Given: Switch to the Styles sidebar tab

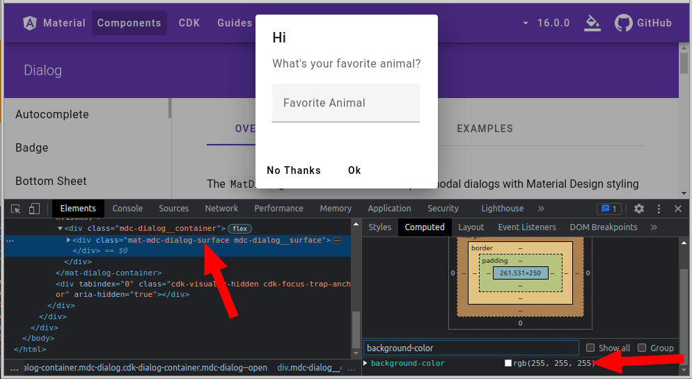Looking at the screenshot, I should click(380, 227).
